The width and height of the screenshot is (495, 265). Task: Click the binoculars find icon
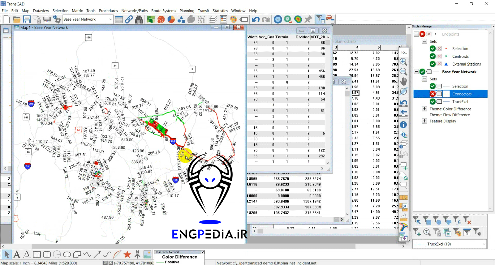coord(139,19)
